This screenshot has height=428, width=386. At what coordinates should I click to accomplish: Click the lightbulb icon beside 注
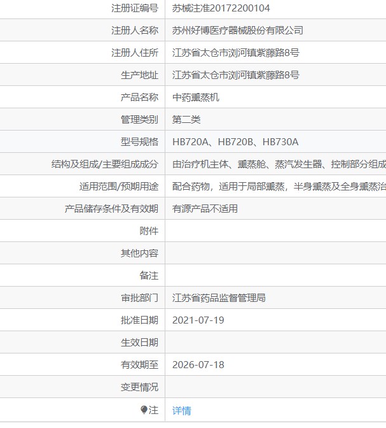tap(144, 410)
